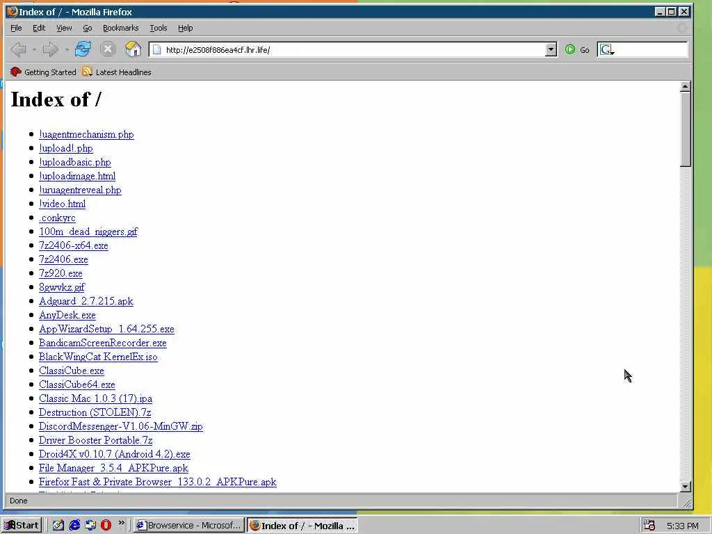Open the View menu
This screenshot has height=534, width=712.
(x=64, y=28)
